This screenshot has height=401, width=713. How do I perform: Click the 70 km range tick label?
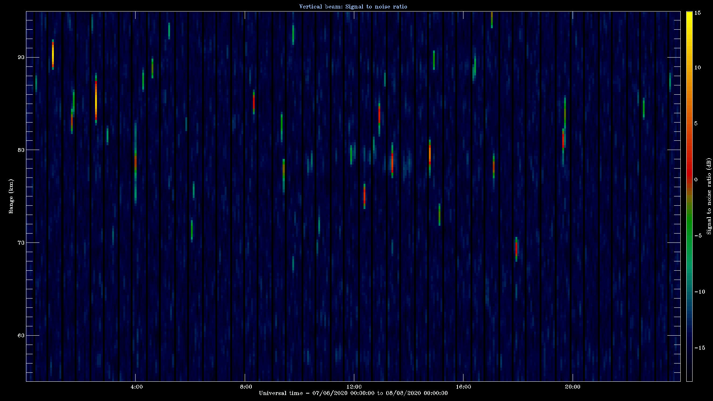21,243
